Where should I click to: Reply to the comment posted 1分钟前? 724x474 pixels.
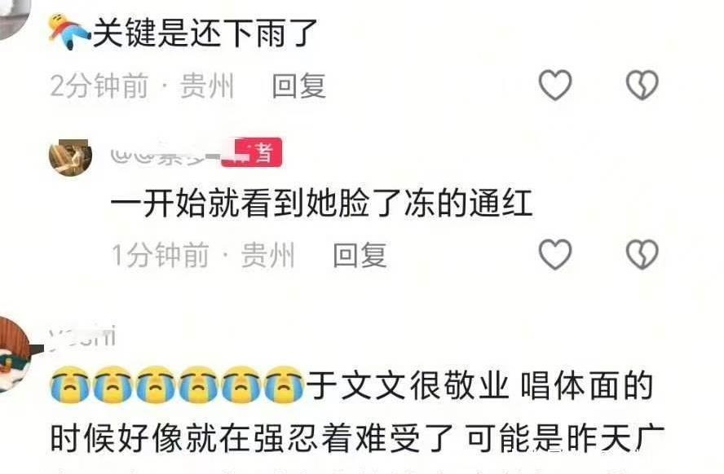pyautogui.click(x=360, y=255)
